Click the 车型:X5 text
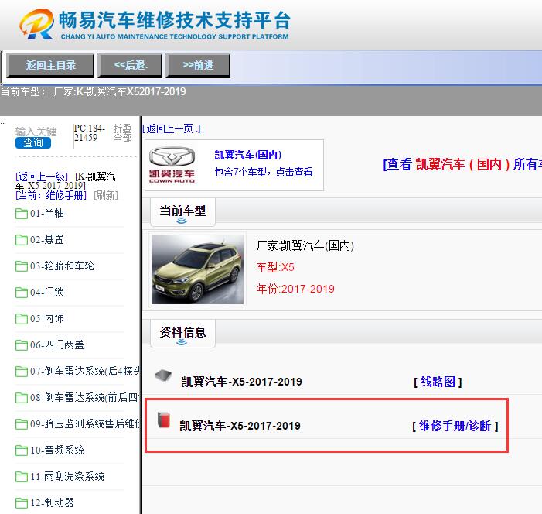The height and width of the screenshot is (514, 542). click(x=275, y=267)
